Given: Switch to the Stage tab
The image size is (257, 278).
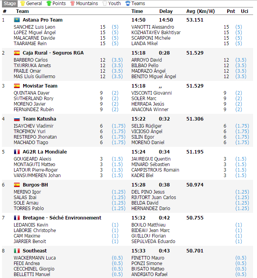Looking at the screenshot, I should tap(10, 4).
